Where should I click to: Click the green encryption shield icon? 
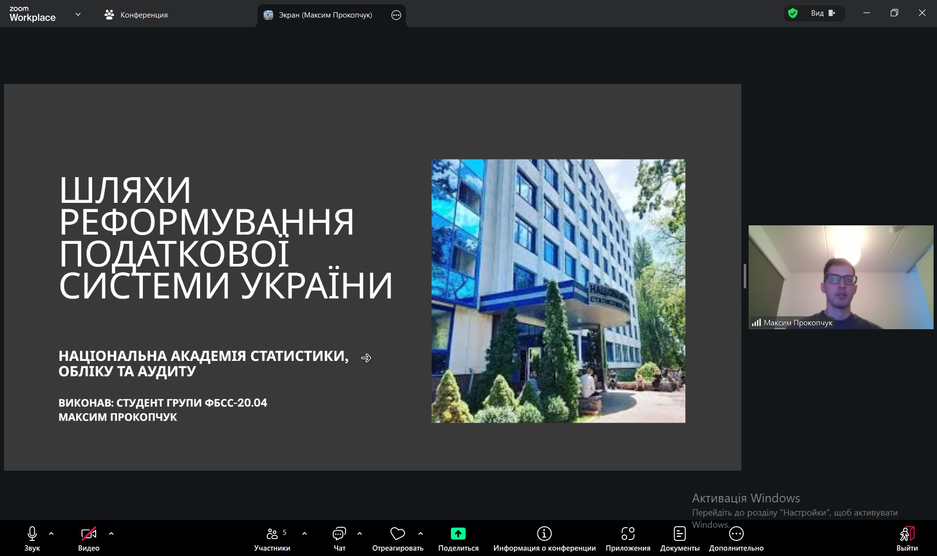tap(793, 13)
